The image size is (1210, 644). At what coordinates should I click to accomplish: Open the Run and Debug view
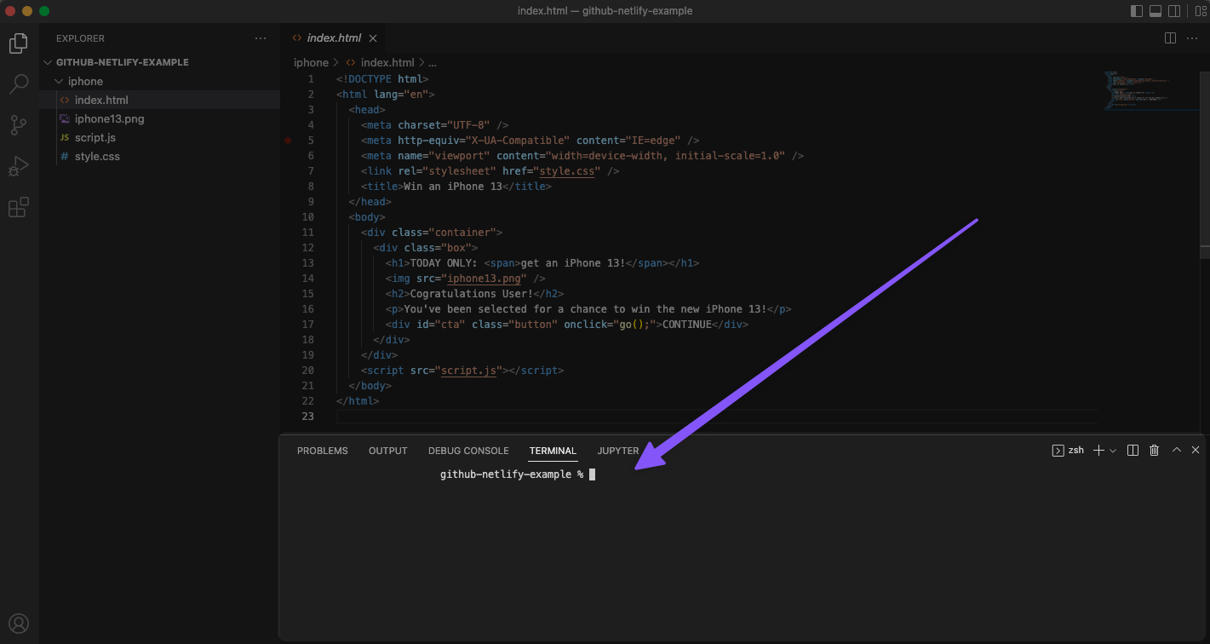[19, 166]
